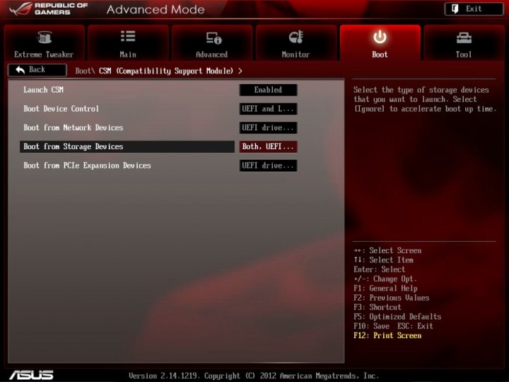
Task: Select the Boot from Storage Devices row
Action: pos(127,146)
